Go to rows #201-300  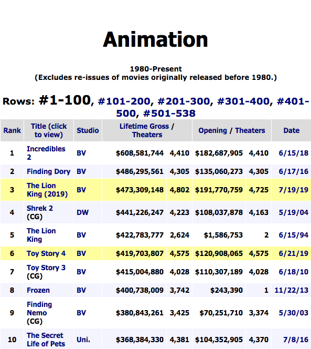184,101
